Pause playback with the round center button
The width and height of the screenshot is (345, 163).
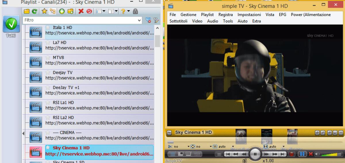255,154
